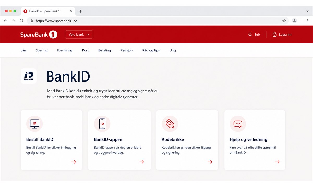
Task: Click the Kodebrikke device icon
Action: coord(170,124)
